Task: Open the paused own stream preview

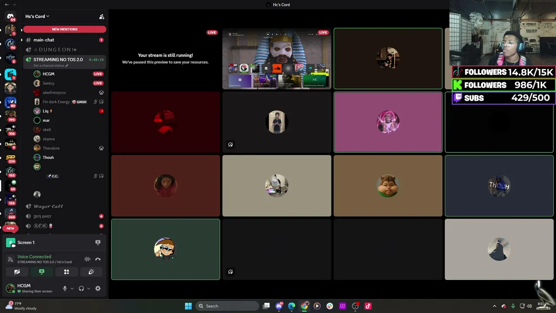Action: (165, 59)
